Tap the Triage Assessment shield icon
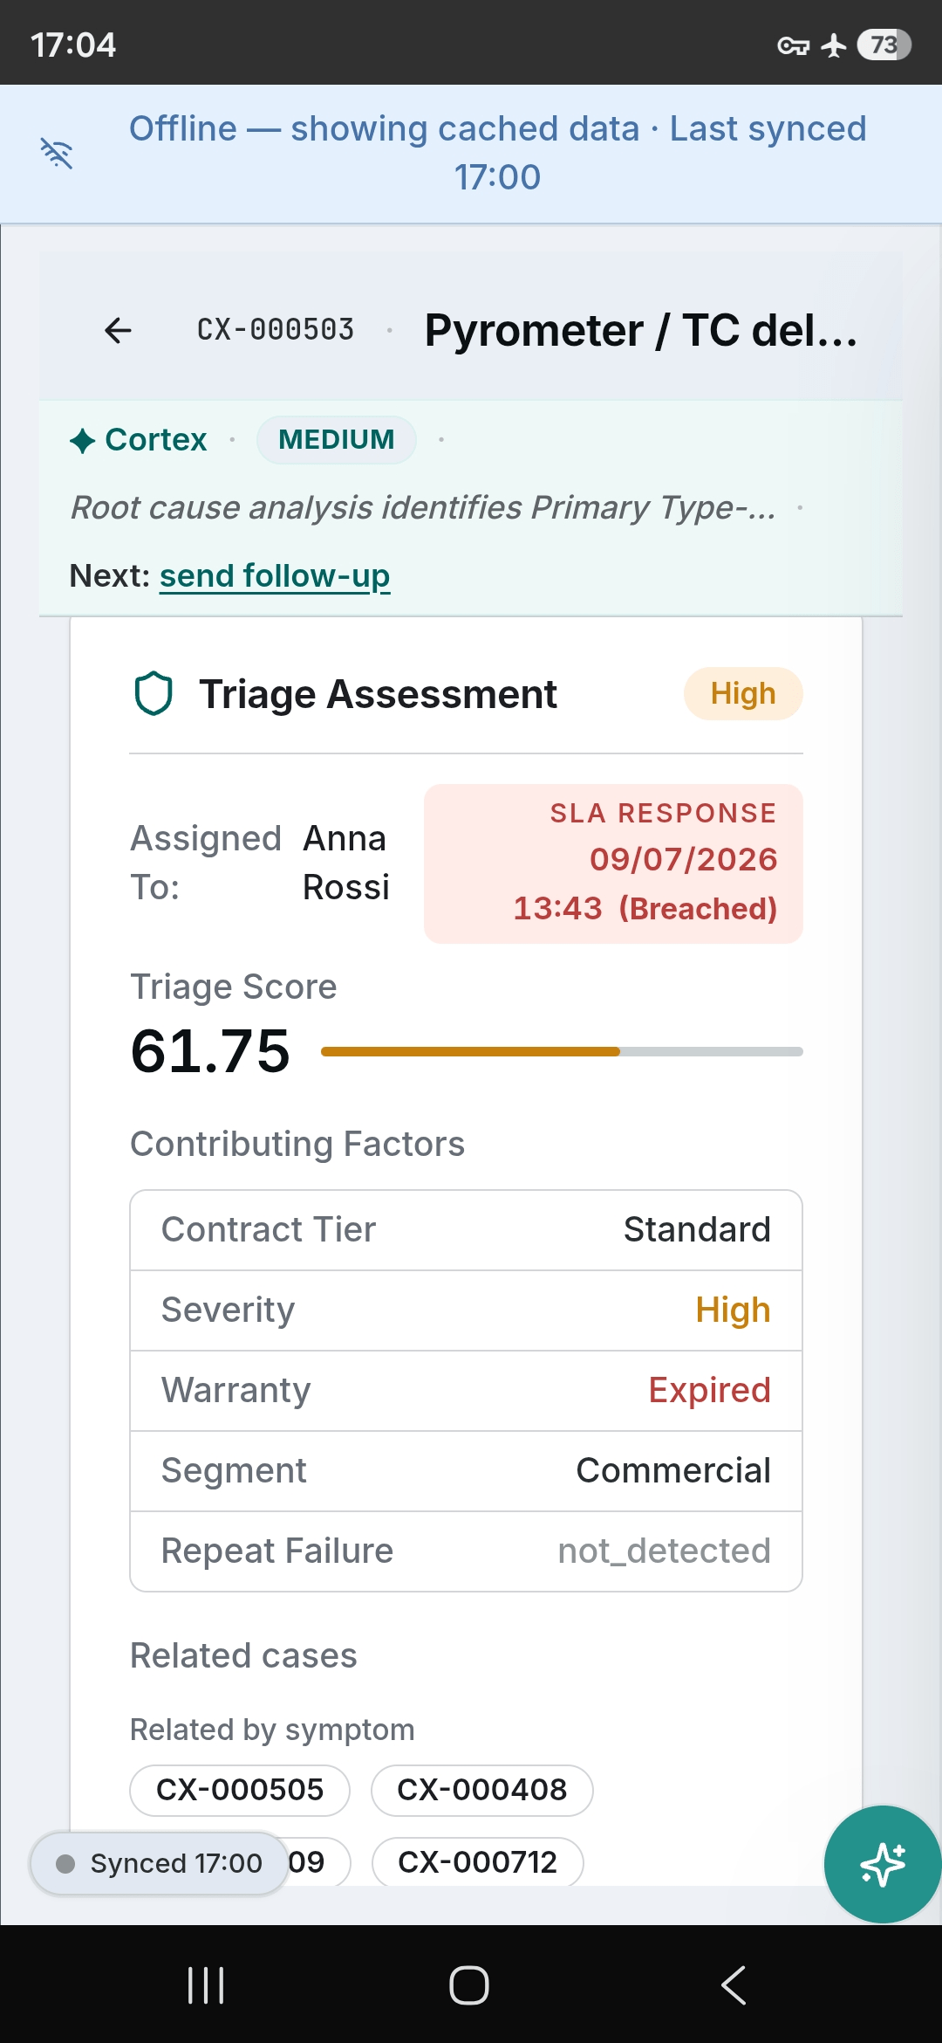Viewport: 942px width, 2043px height. (154, 694)
